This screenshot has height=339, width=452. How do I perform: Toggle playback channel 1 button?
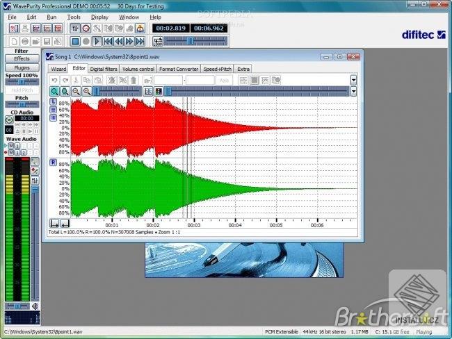[x=17, y=146]
